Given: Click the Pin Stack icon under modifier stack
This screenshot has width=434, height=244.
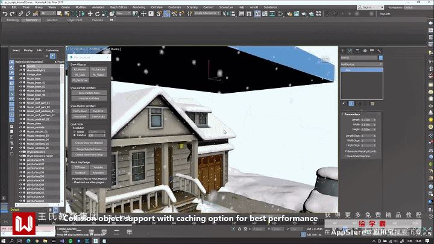Looking at the screenshot, I should (x=344, y=104).
